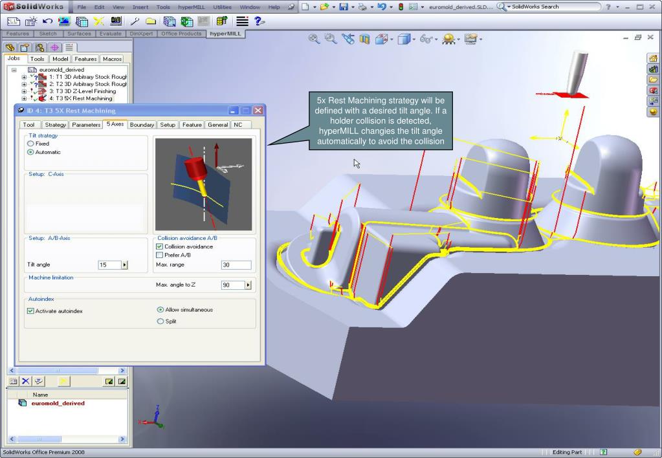Click right arrow of bottom model list scrollbar

click(122, 439)
